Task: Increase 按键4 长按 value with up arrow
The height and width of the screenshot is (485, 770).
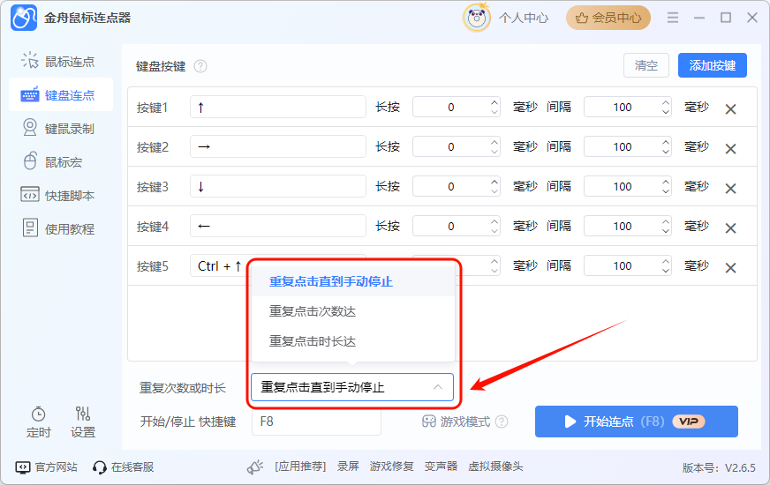Action: [x=494, y=221]
